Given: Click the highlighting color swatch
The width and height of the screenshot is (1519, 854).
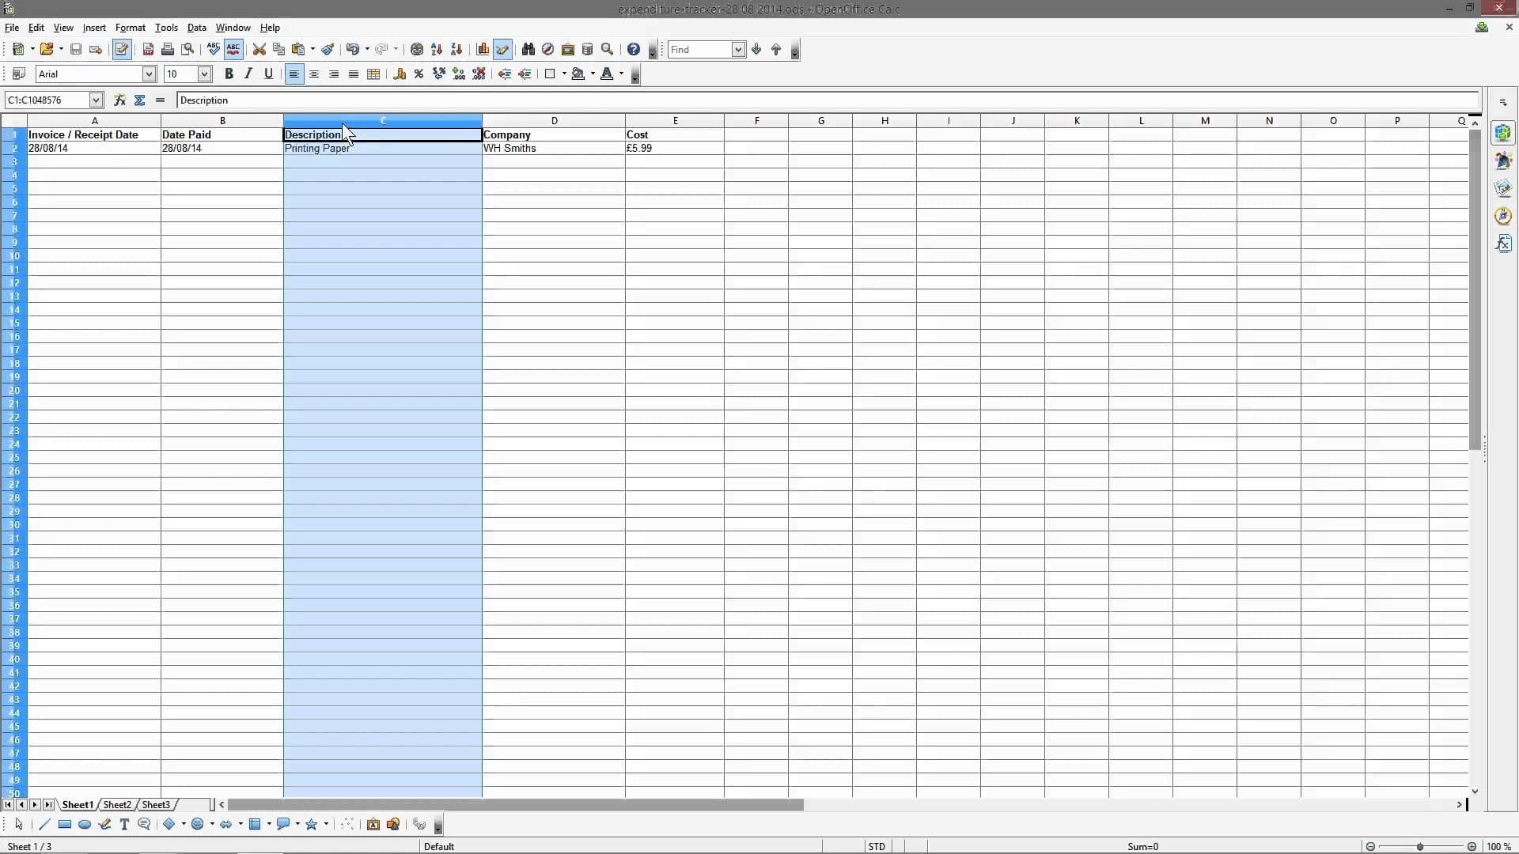Looking at the screenshot, I should pos(579,79).
